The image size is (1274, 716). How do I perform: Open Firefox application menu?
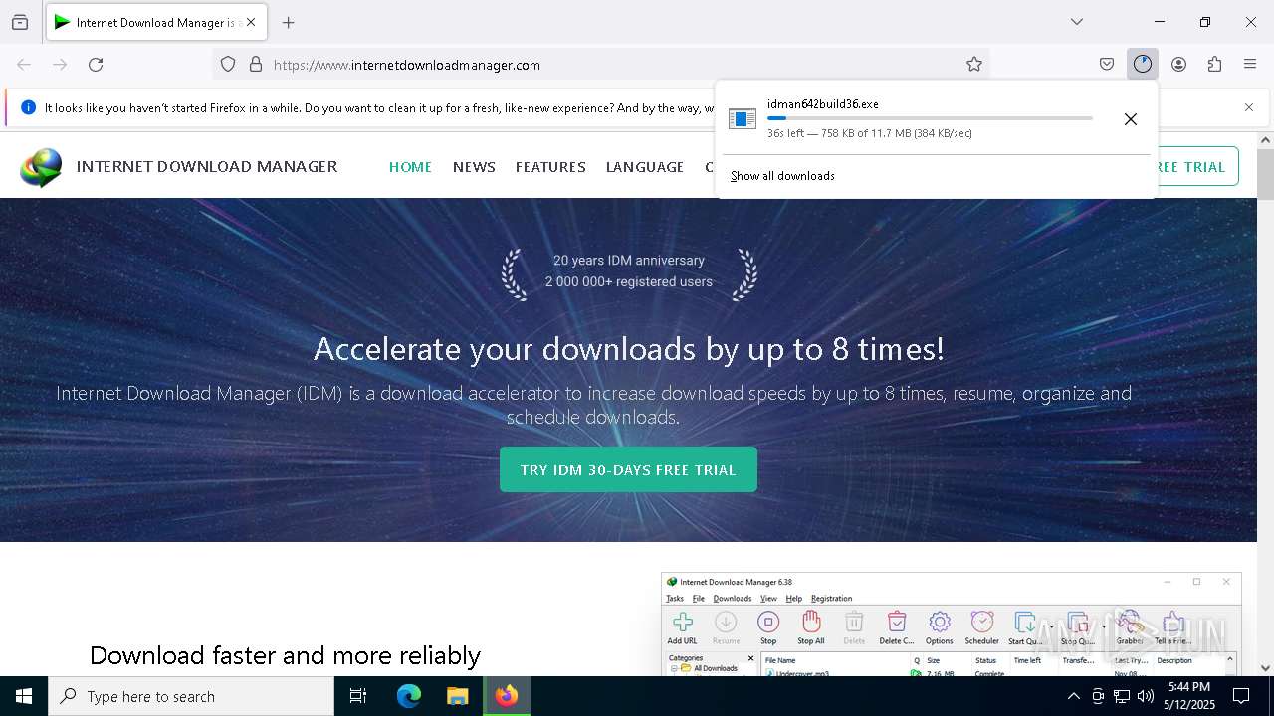1250,64
